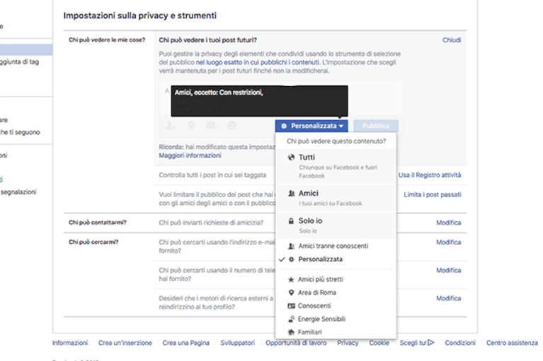Open nel luogo esatto in cui pubblichi link
The image size is (543, 361).
[257, 62]
